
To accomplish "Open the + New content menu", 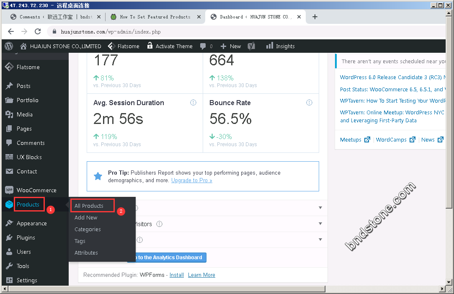I will [231, 46].
